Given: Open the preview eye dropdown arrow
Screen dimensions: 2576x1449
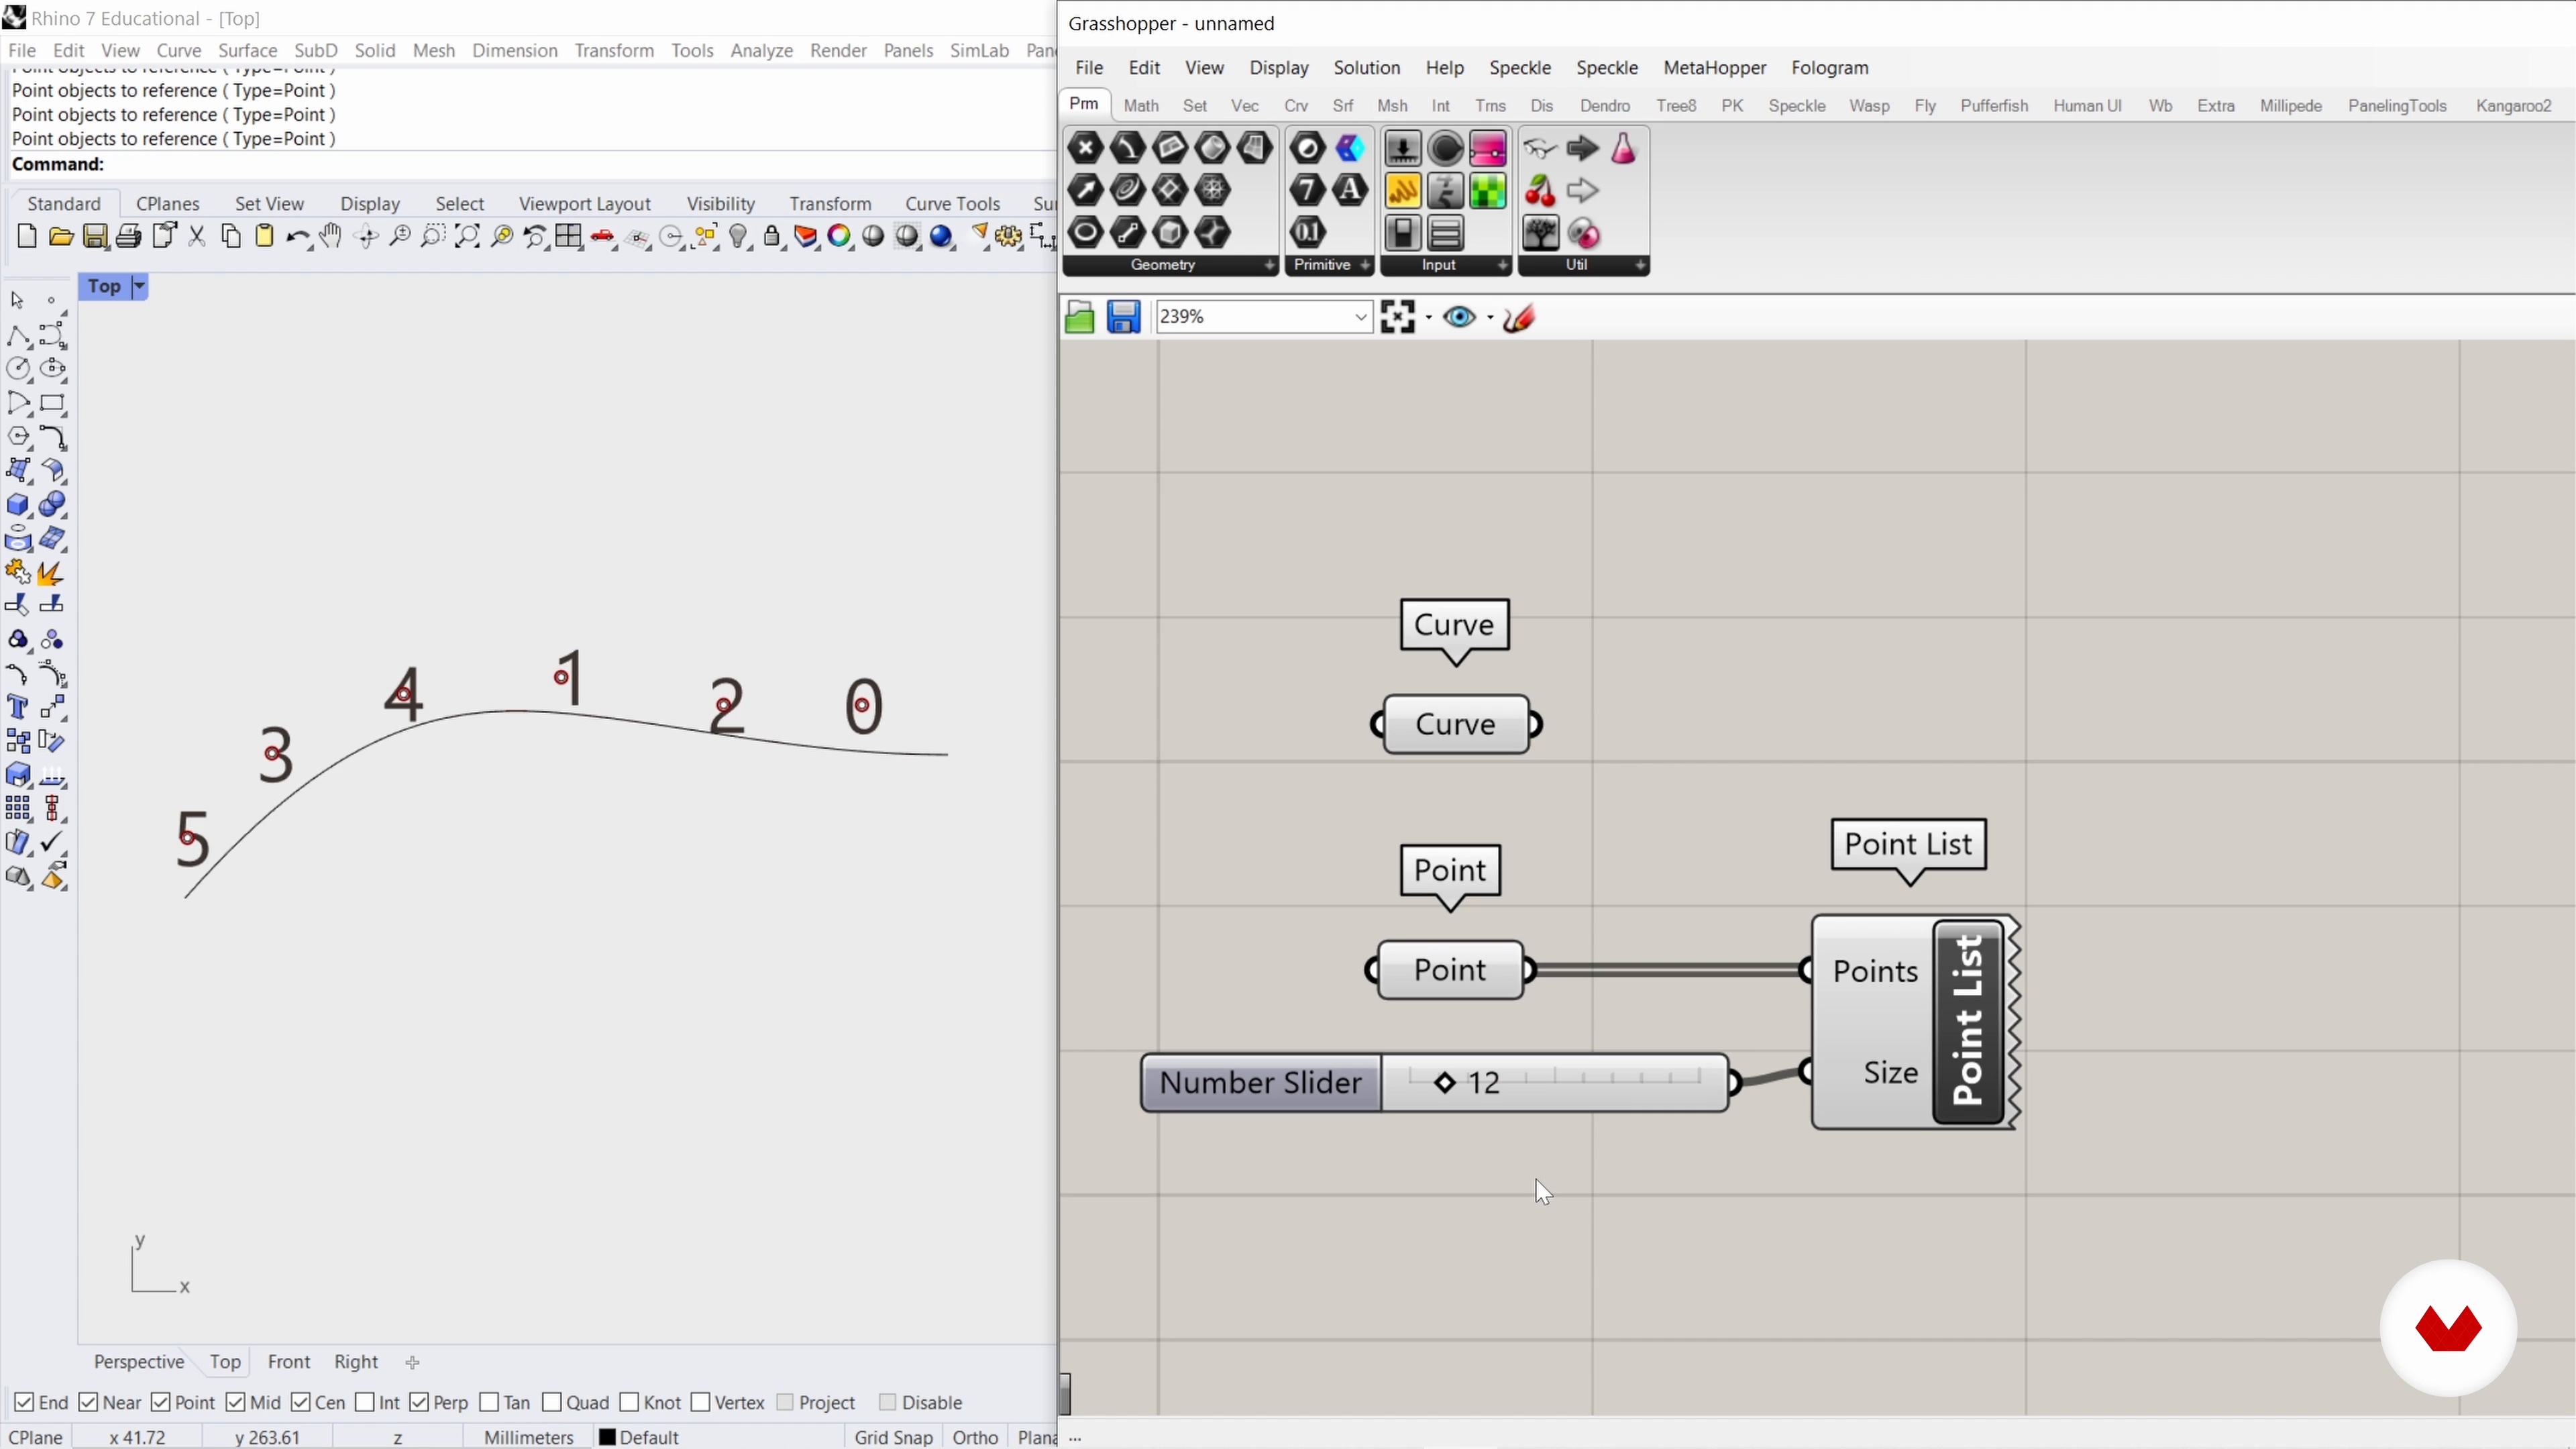Looking at the screenshot, I should [x=1490, y=318].
